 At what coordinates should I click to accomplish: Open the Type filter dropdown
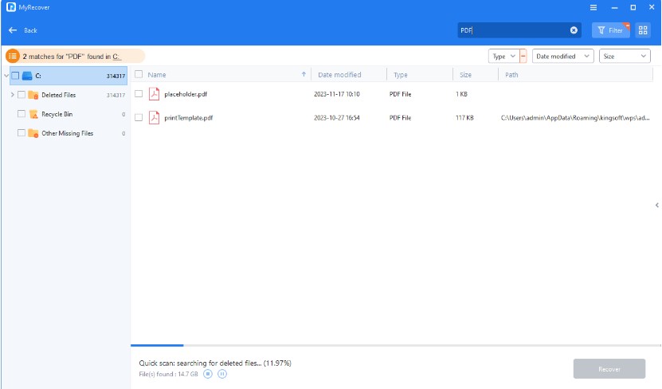tap(503, 56)
